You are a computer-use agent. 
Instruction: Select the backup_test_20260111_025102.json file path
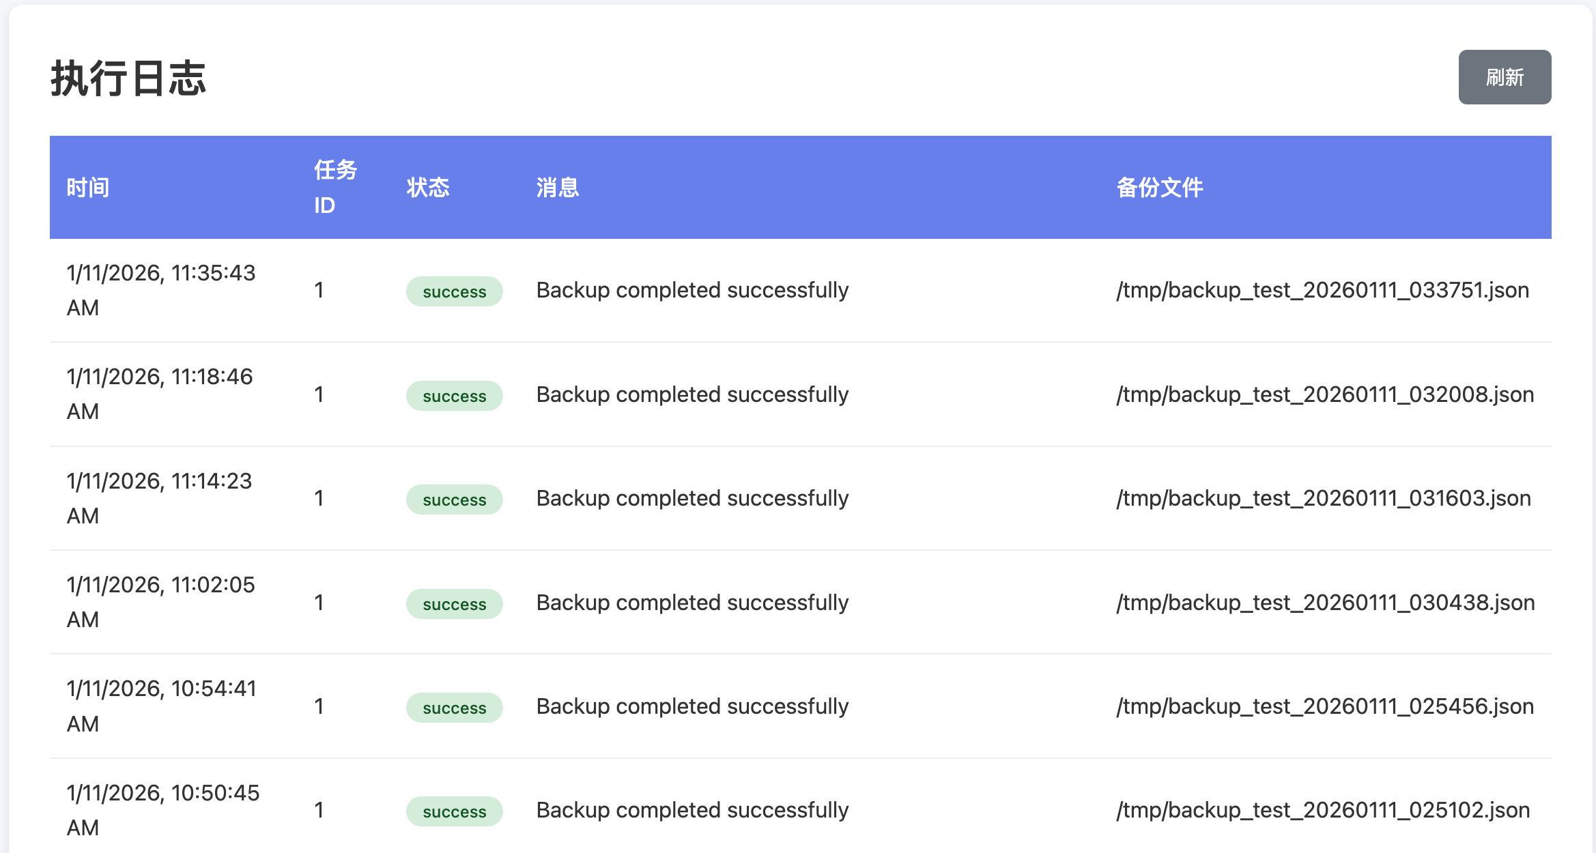[1323, 810]
